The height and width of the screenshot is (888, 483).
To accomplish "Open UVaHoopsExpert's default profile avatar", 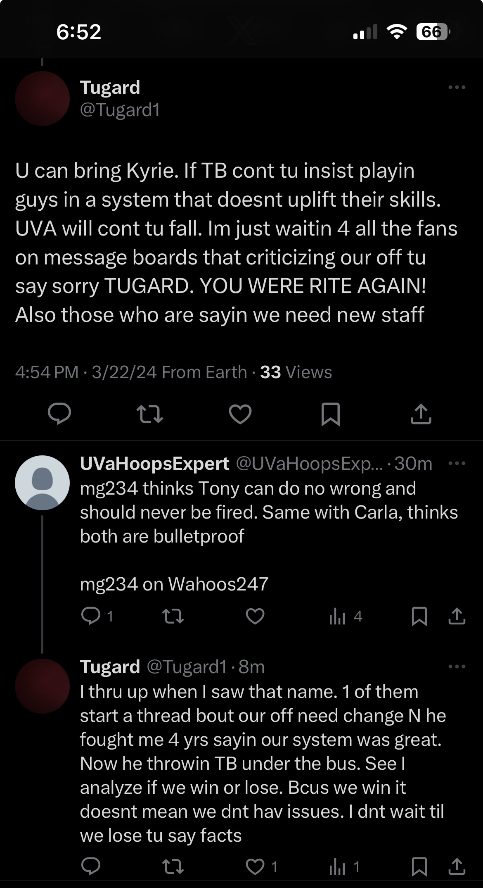I will (42, 483).
